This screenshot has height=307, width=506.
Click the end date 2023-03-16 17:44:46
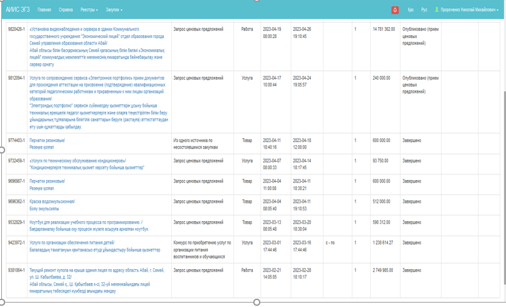click(x=302, y=246)
